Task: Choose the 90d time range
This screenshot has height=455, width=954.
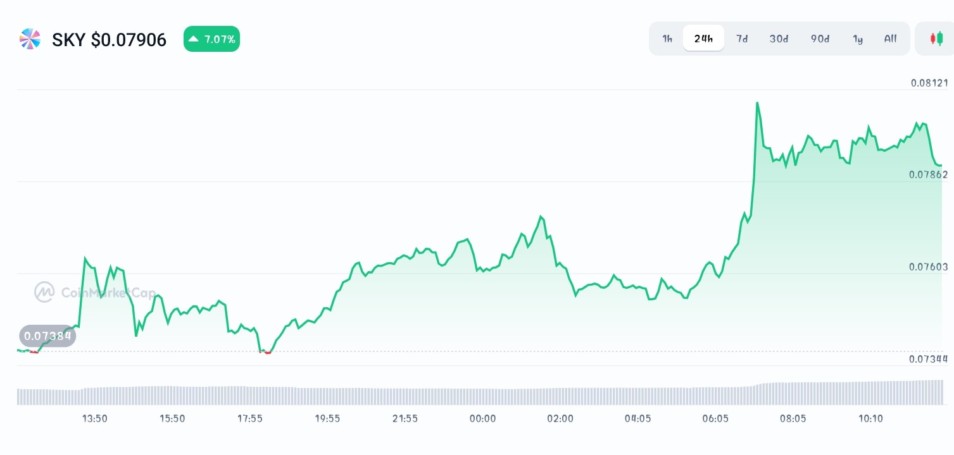Action: coord(820,39)
